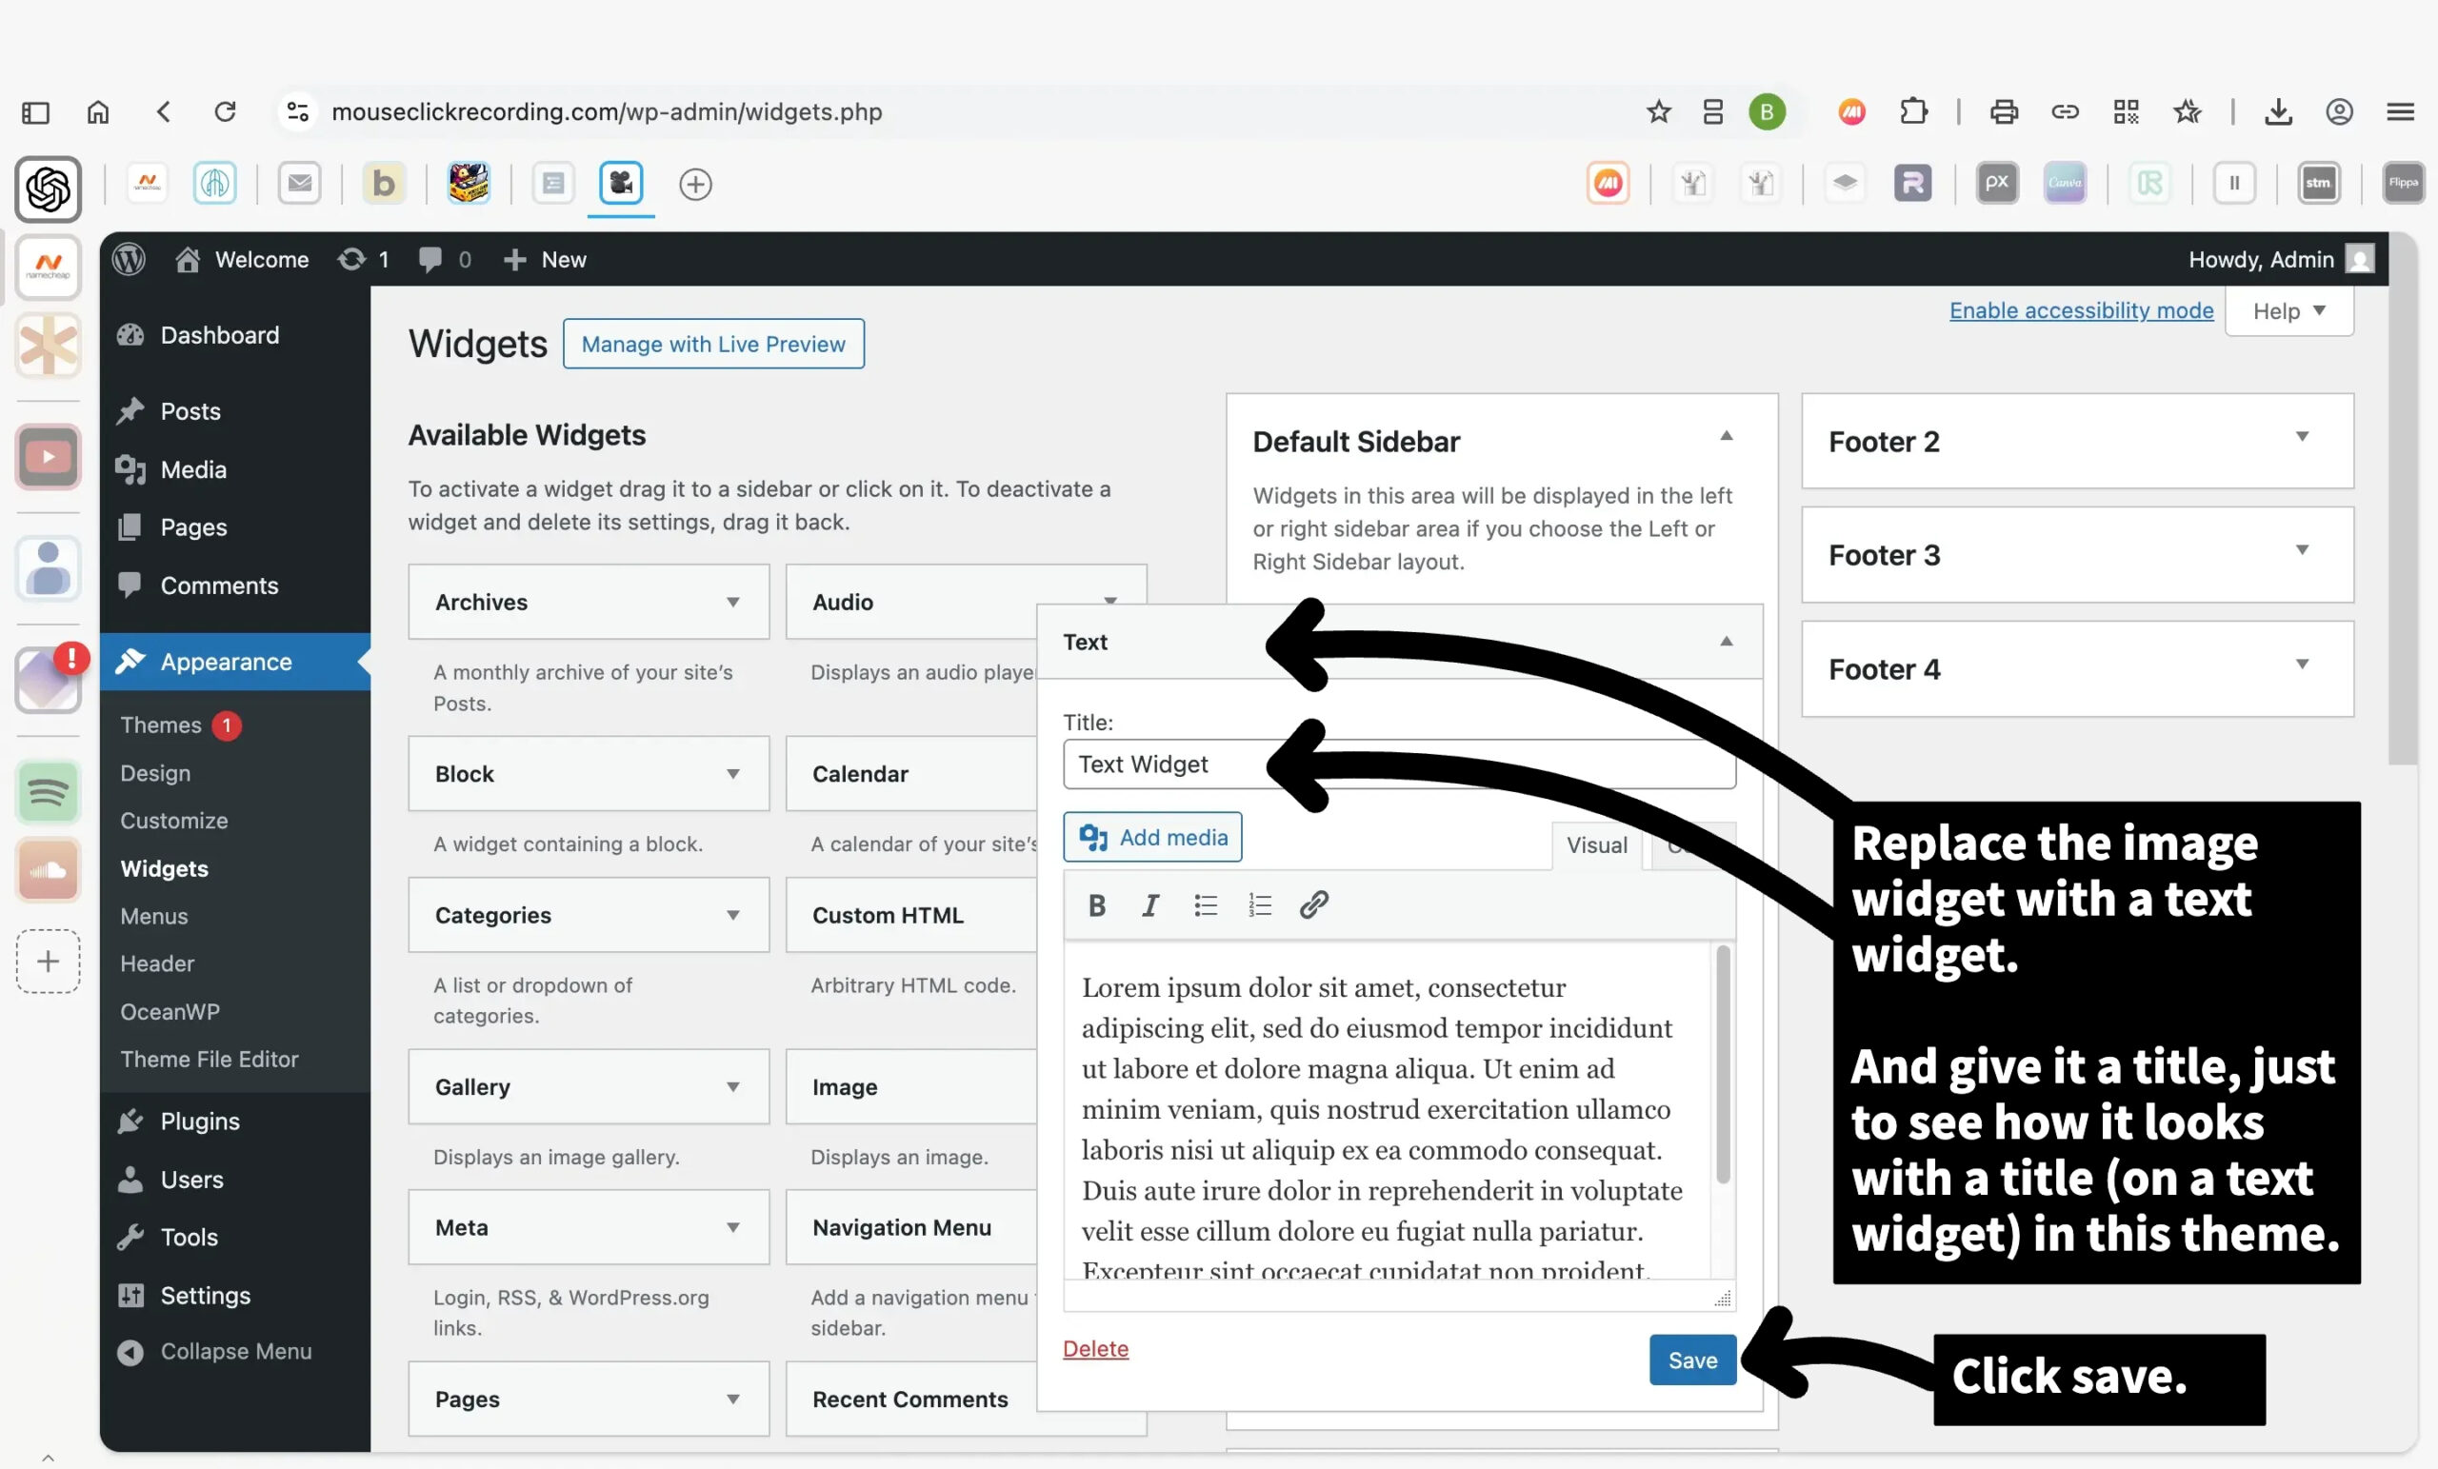Collapse the Text widget toggle arrow
The width and height of the screenshot is (2438, 1469).
1726,641
